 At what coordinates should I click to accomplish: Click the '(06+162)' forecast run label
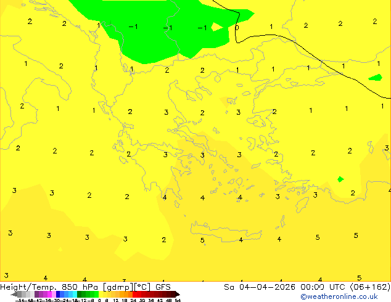coord(370,287)
